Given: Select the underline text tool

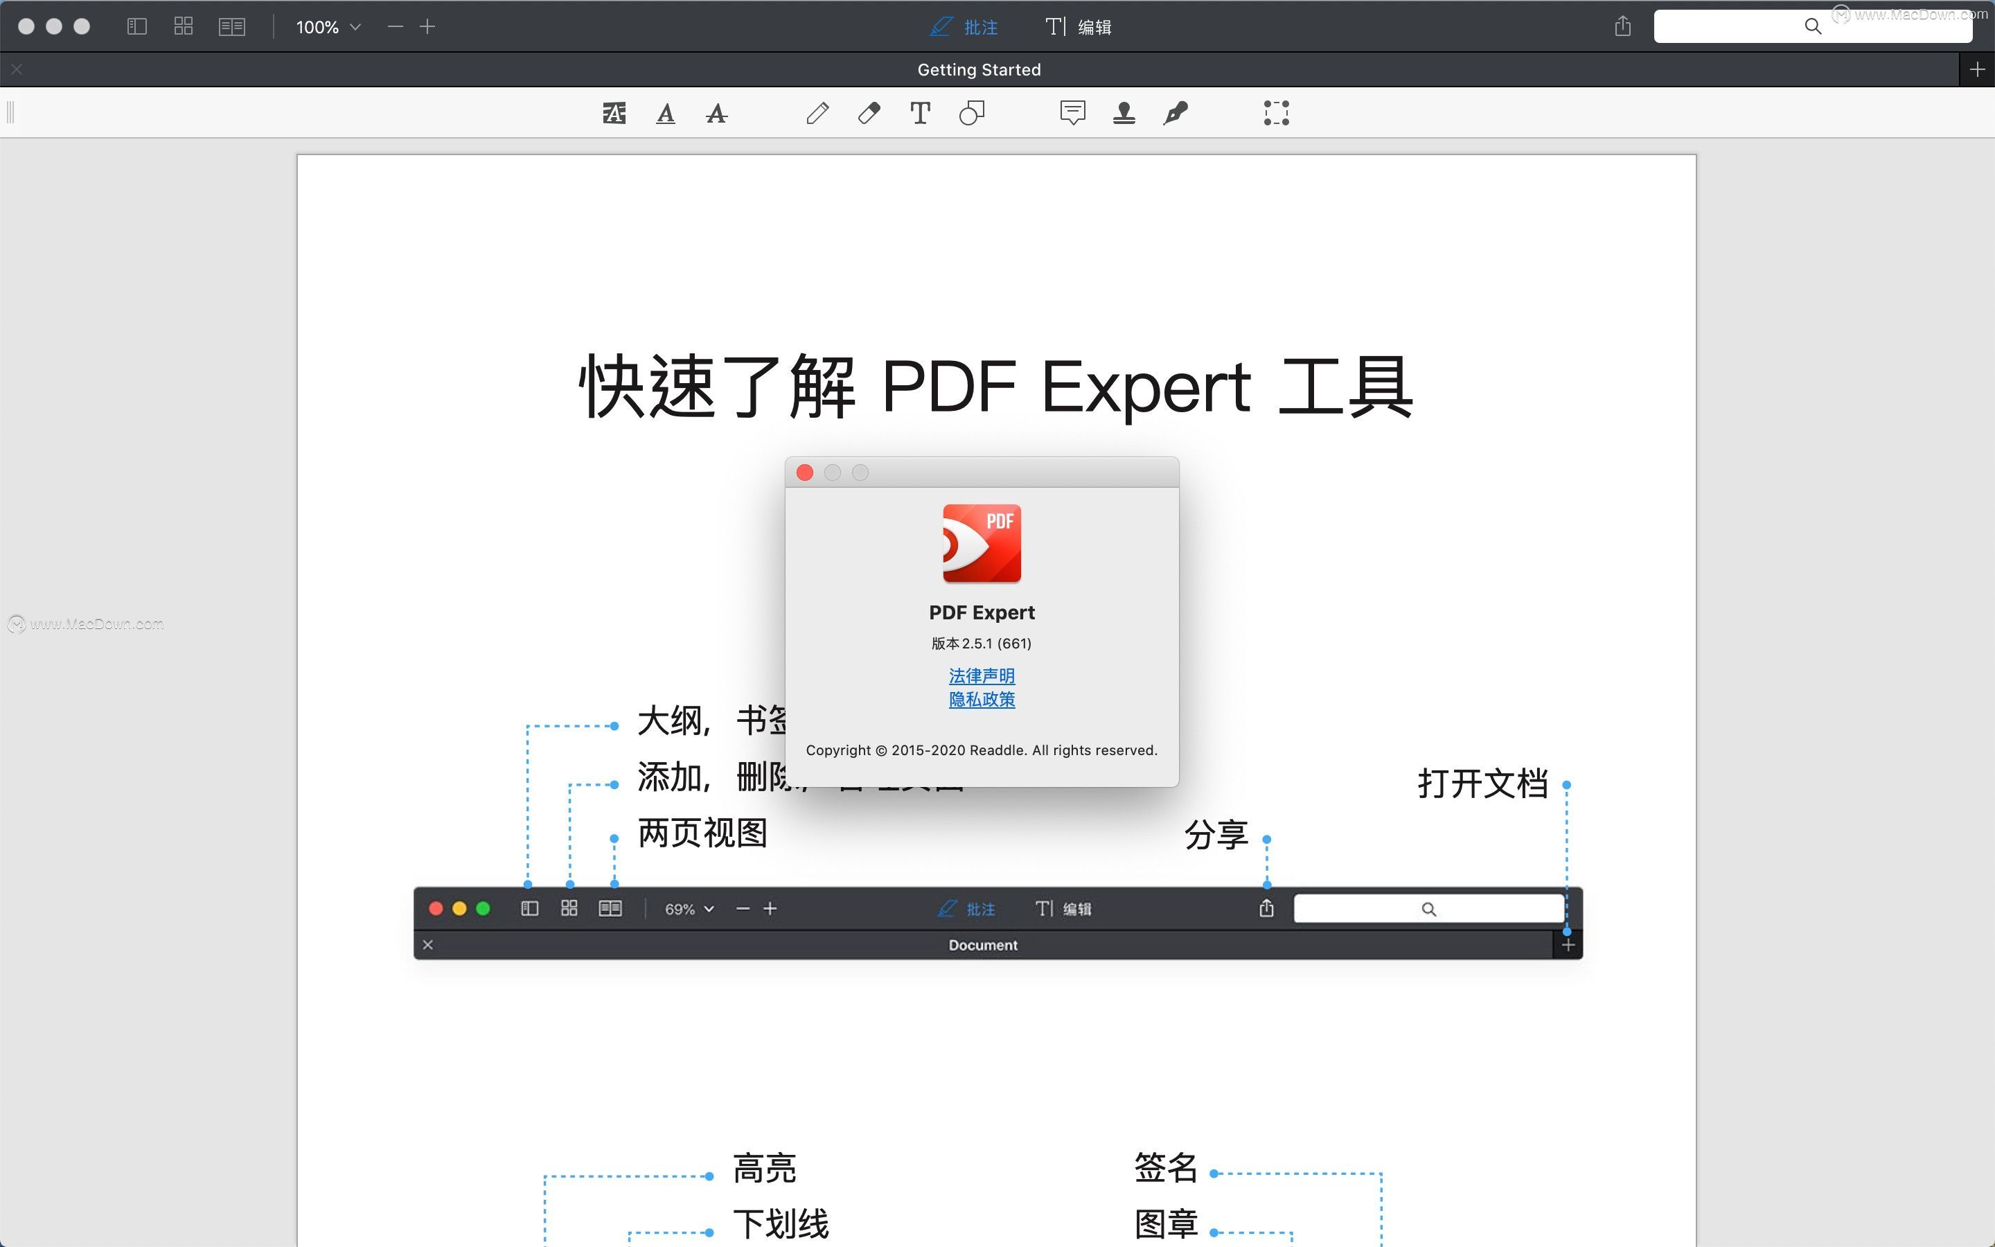Looking at the screenshot, I should [665, 113].
